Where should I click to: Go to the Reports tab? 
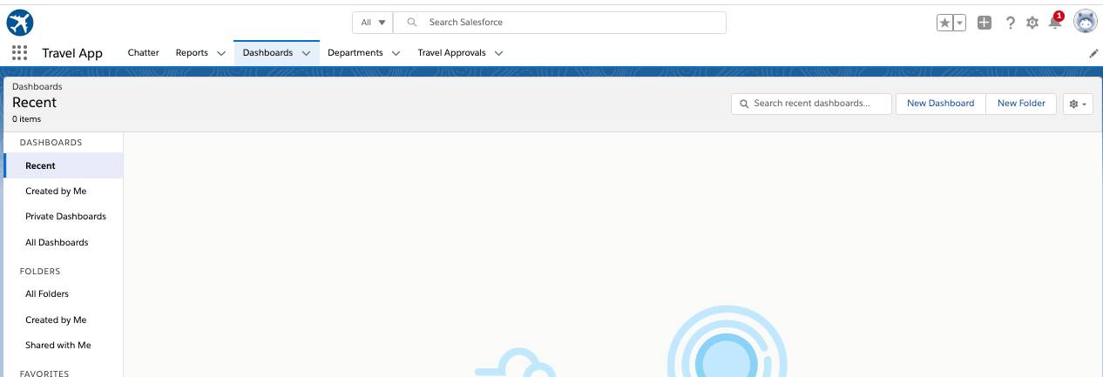(192, 53)
